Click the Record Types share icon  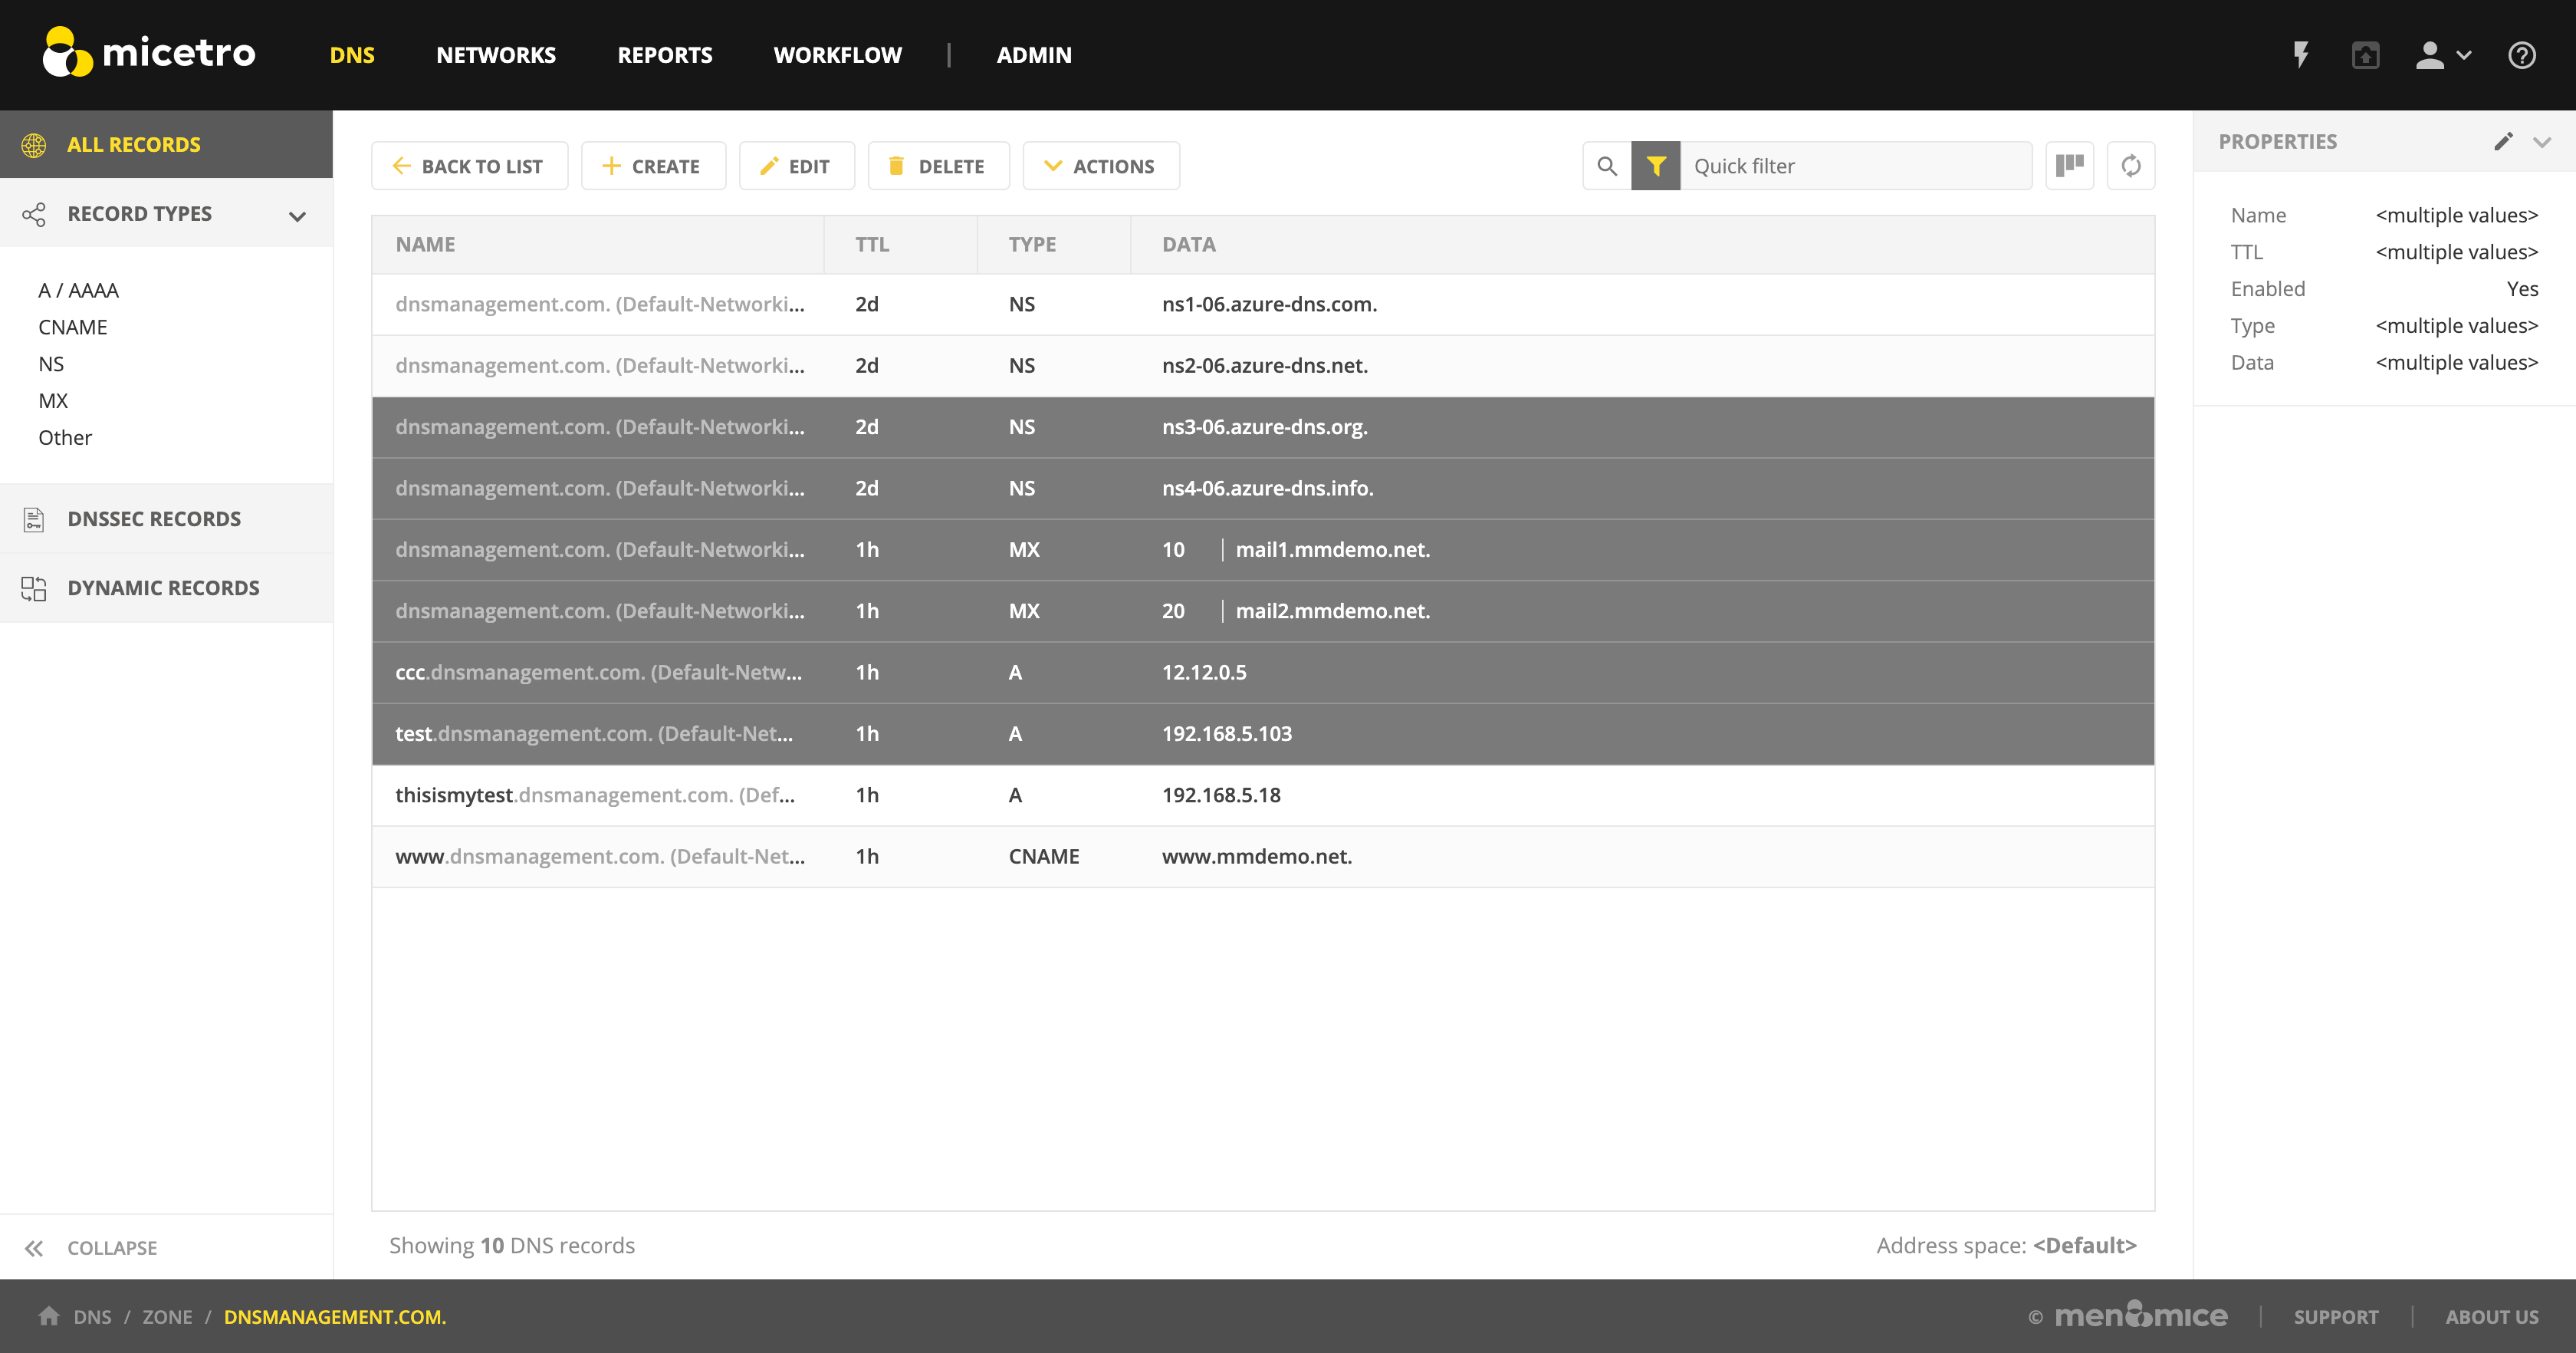click(x=34, y=214)
